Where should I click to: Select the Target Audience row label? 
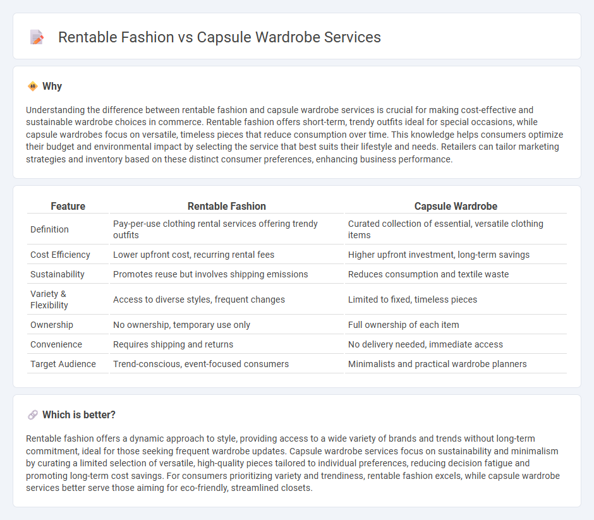[x=63, y=364]
